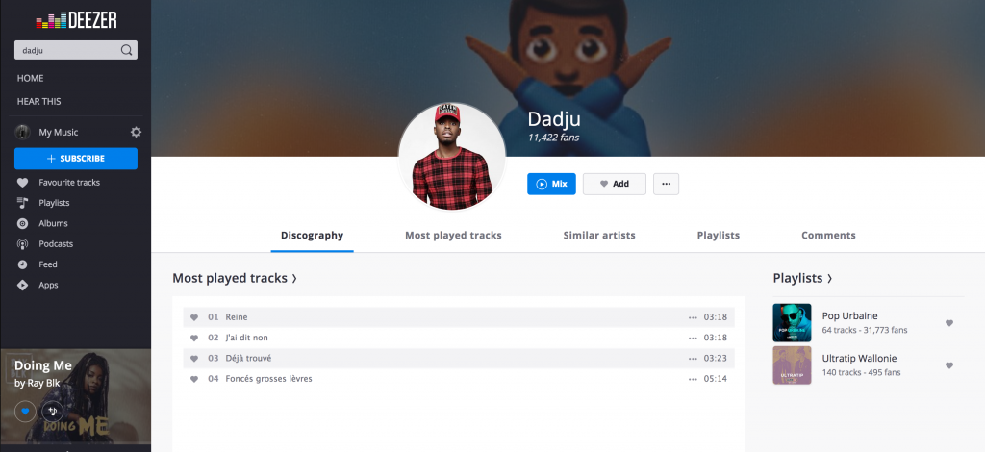This screenshot has width=985, height=452.
Task: Open the Podcasts sidebar icon
Action: [x=23, y=244]
